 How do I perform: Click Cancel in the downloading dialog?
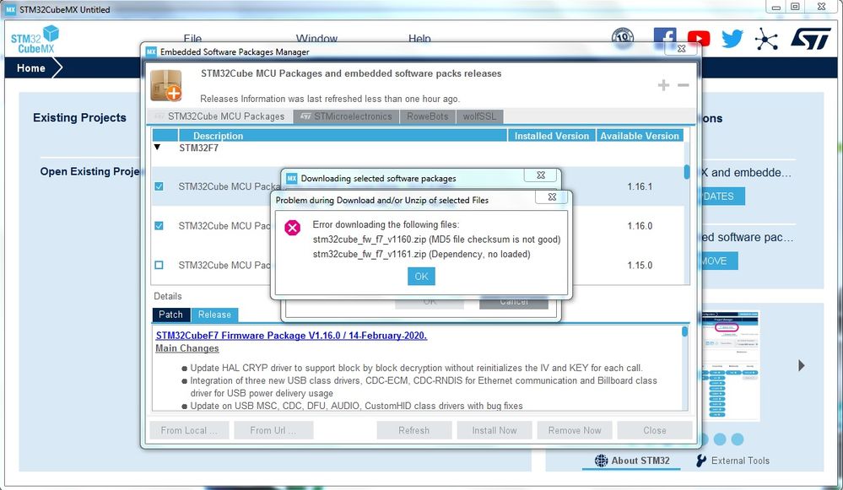[513, 304]
